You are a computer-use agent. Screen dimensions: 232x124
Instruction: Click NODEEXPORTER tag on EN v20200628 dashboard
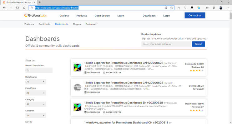(112, 112)
